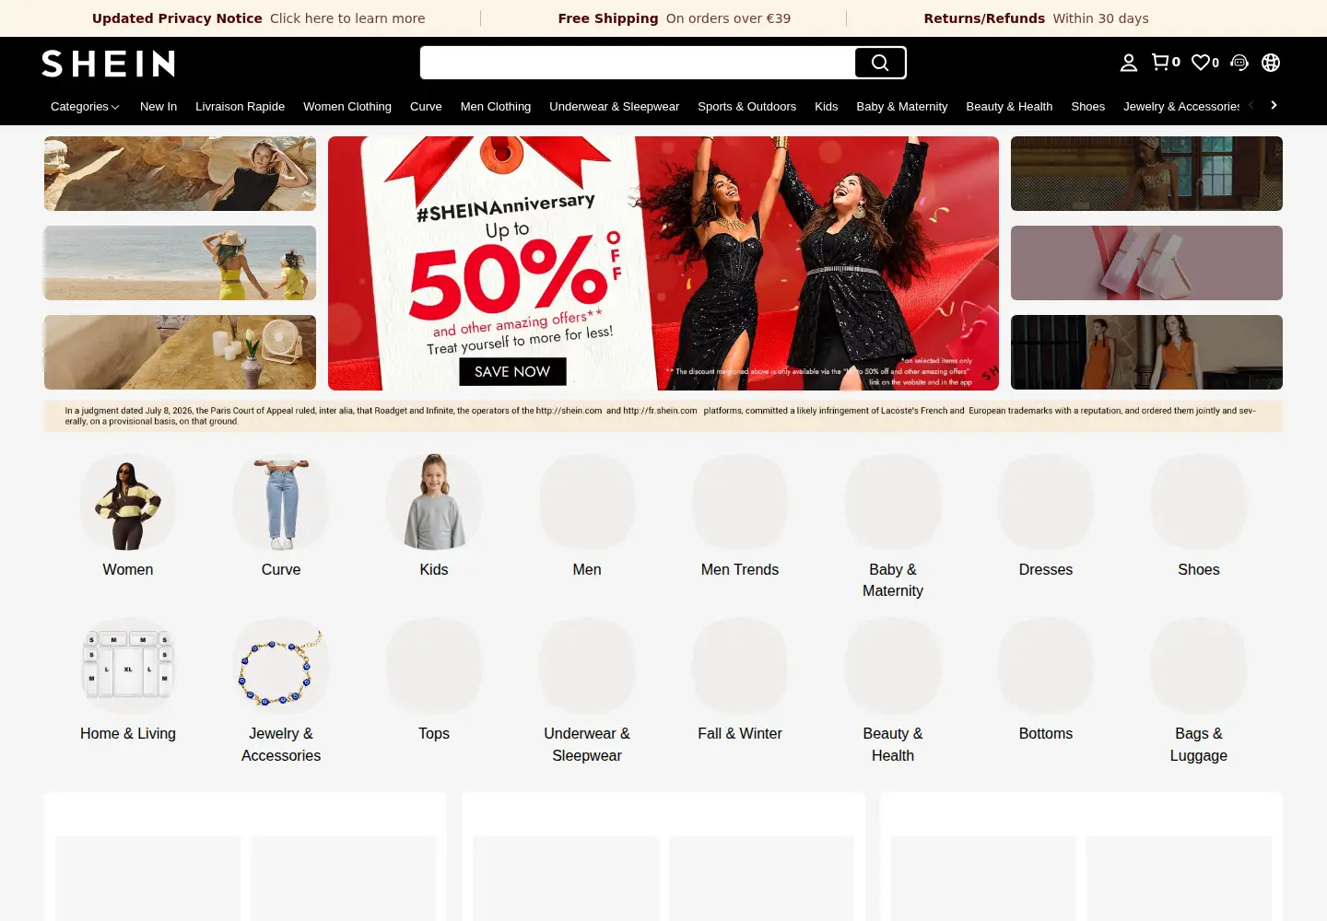Click the Bags & Luggage category label
1327x921 pixels.
coord(1199,744)
